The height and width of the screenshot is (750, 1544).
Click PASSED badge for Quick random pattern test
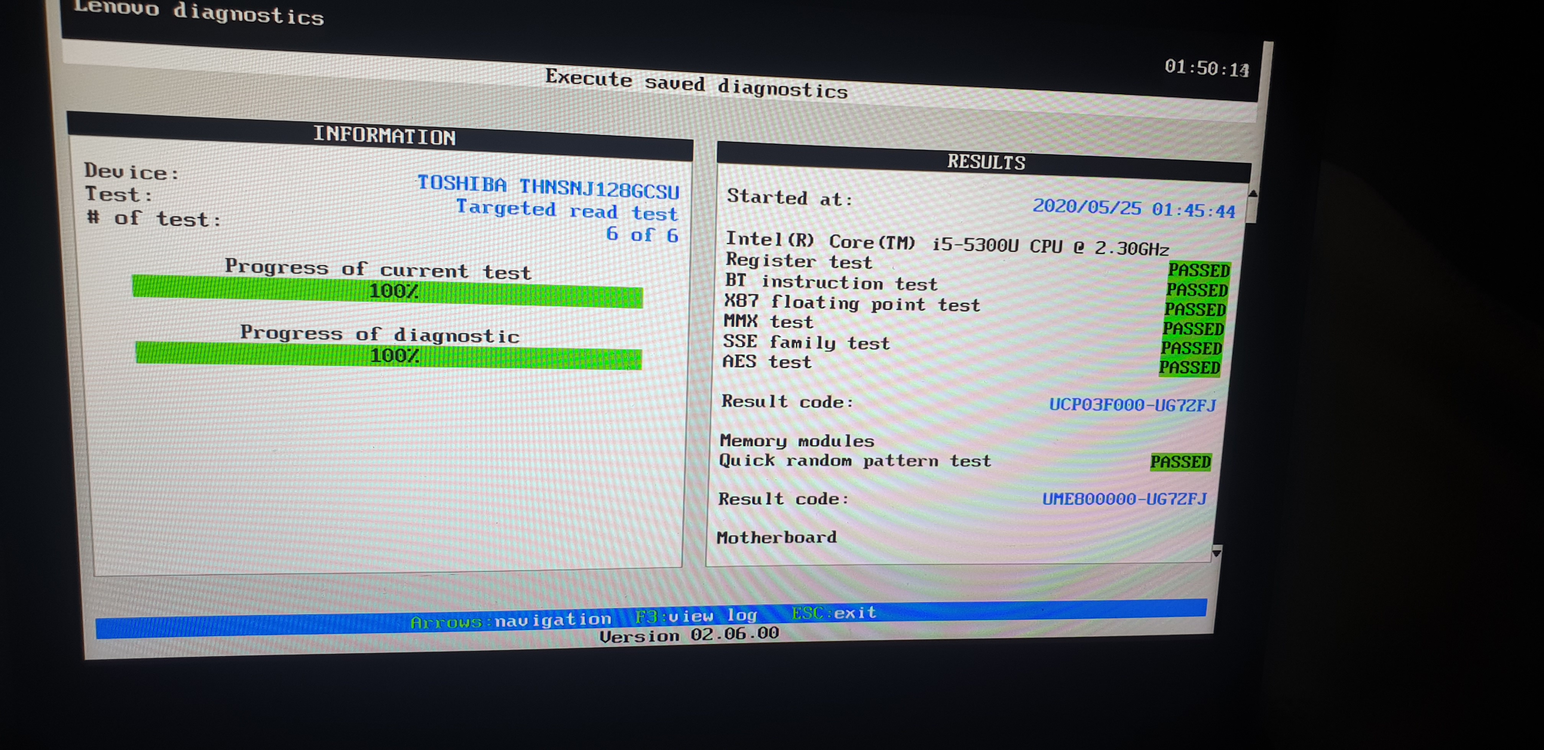click(x=1181, y=462)
